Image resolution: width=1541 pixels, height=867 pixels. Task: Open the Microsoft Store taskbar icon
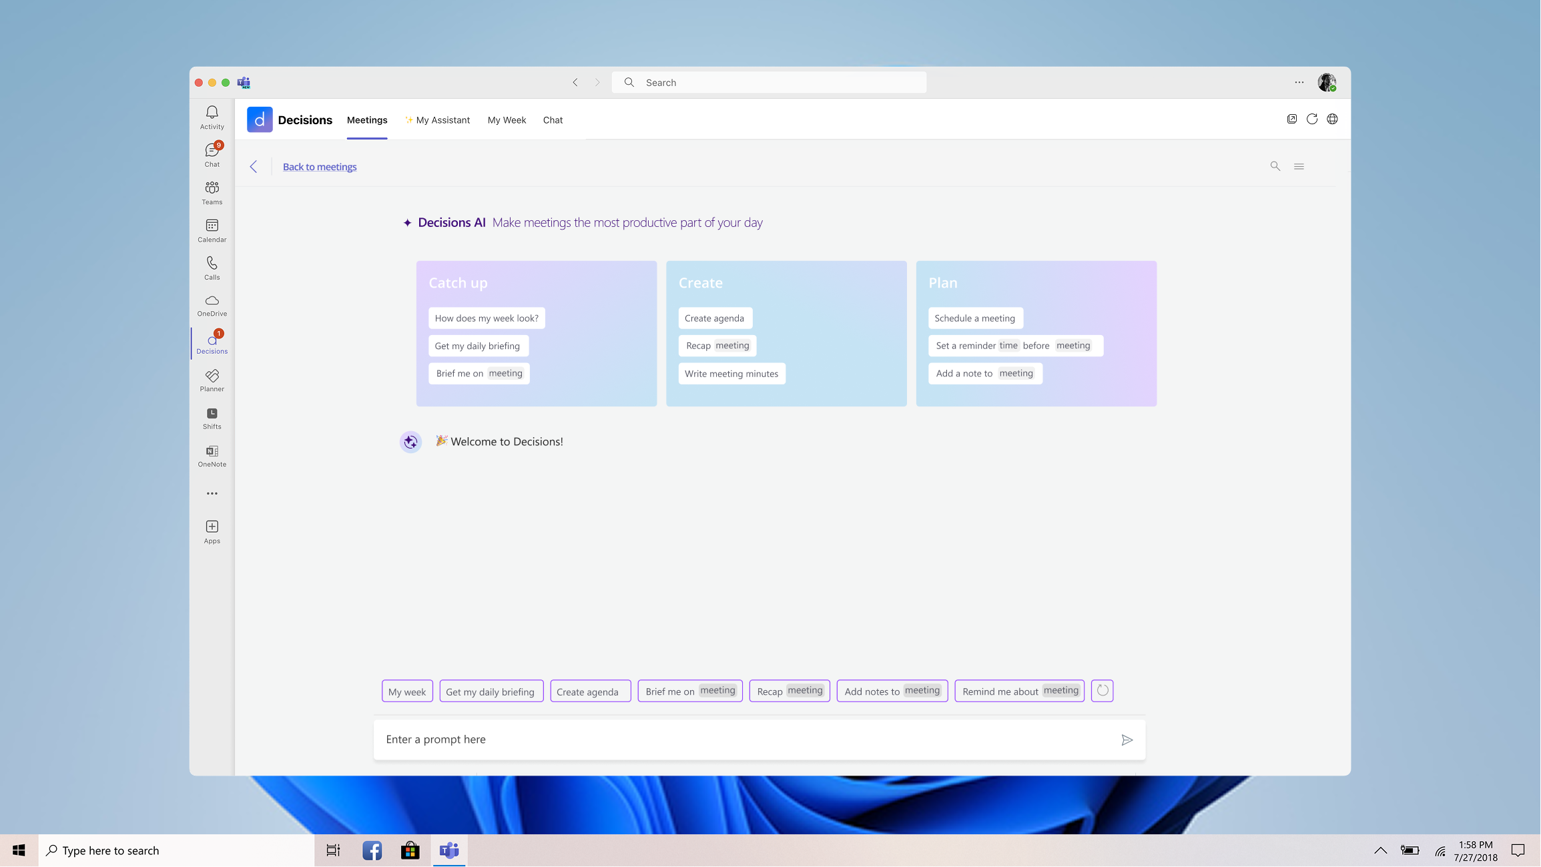[x=410, y=850]
